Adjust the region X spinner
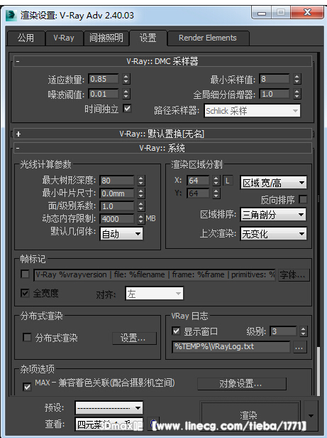327x438 pixels. click(x=216, y=181)
